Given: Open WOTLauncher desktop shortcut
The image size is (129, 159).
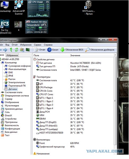Looking at the screenshot, I should point(88,8).
